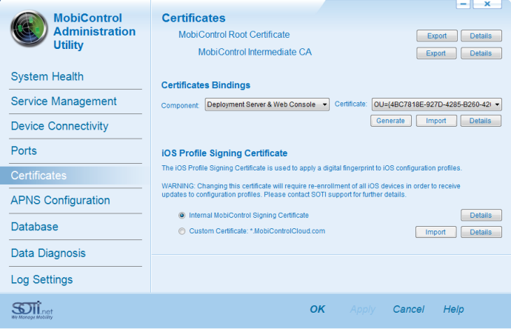The width and height of the screenshot is (511, 329).
Task: Click the Certificates Bindings heading
Action: tap(206, 85)
